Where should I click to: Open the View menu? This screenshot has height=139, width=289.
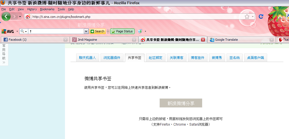(x=21, y=9)
